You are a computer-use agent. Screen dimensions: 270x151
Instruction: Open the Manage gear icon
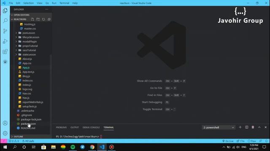click(5, 133)
